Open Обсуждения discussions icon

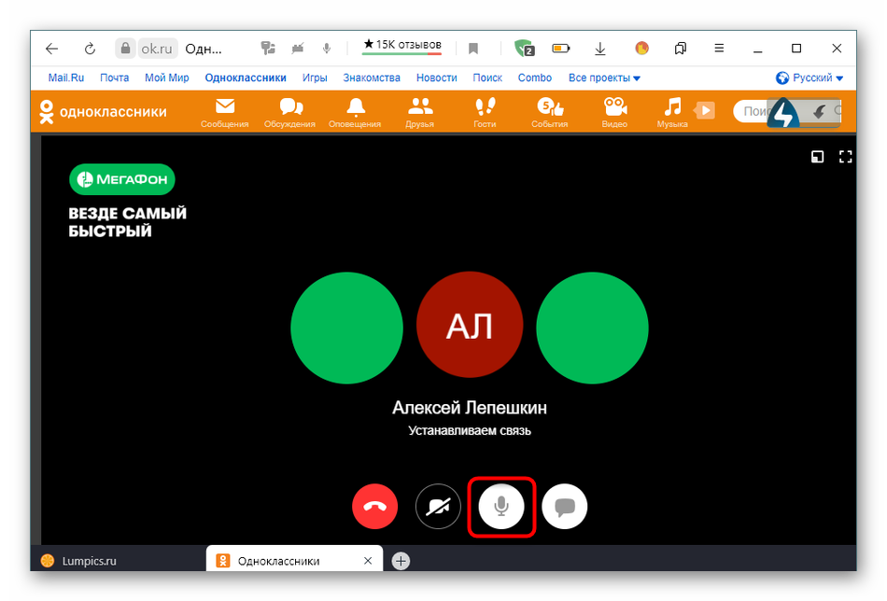pyautogui.click(x=290, y=111)
